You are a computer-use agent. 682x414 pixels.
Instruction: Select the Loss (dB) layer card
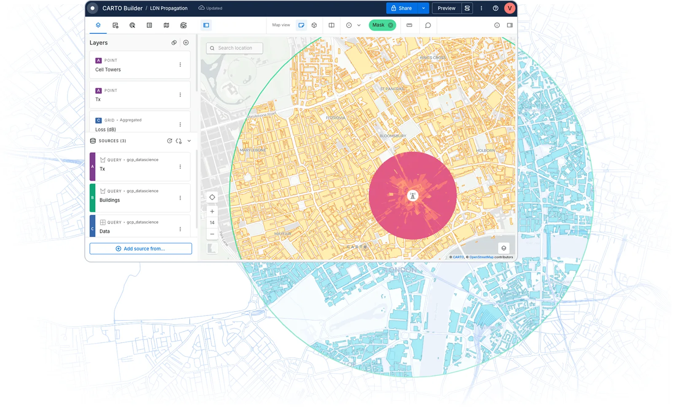140,122
